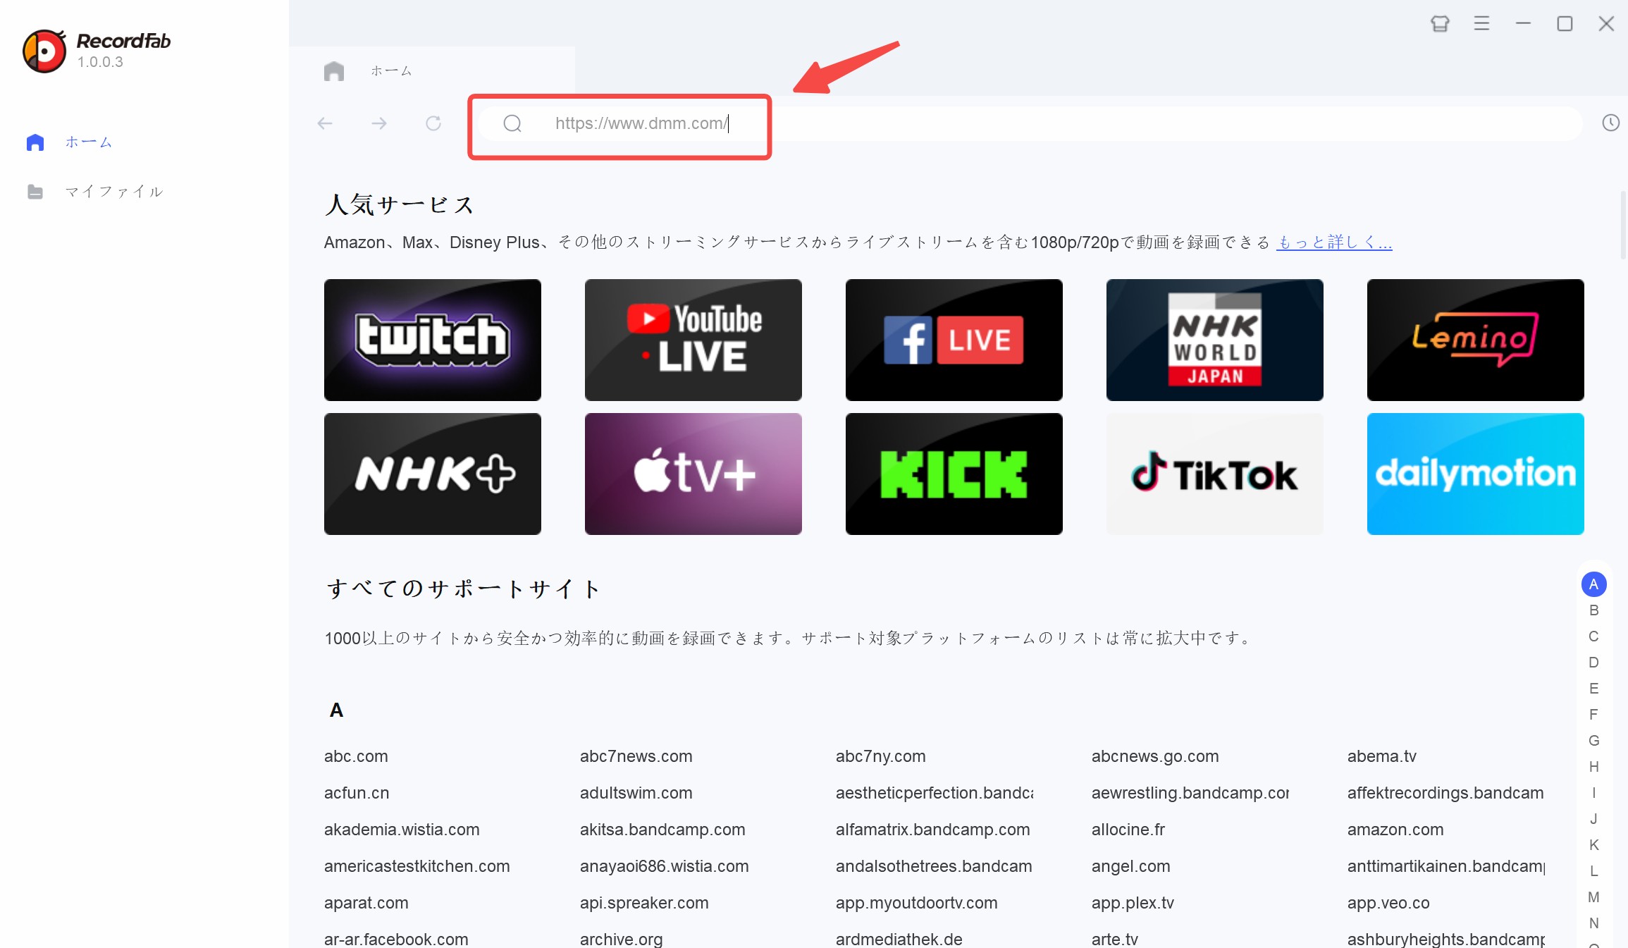Select マイファイル in the sidebar

pos(113,192)
